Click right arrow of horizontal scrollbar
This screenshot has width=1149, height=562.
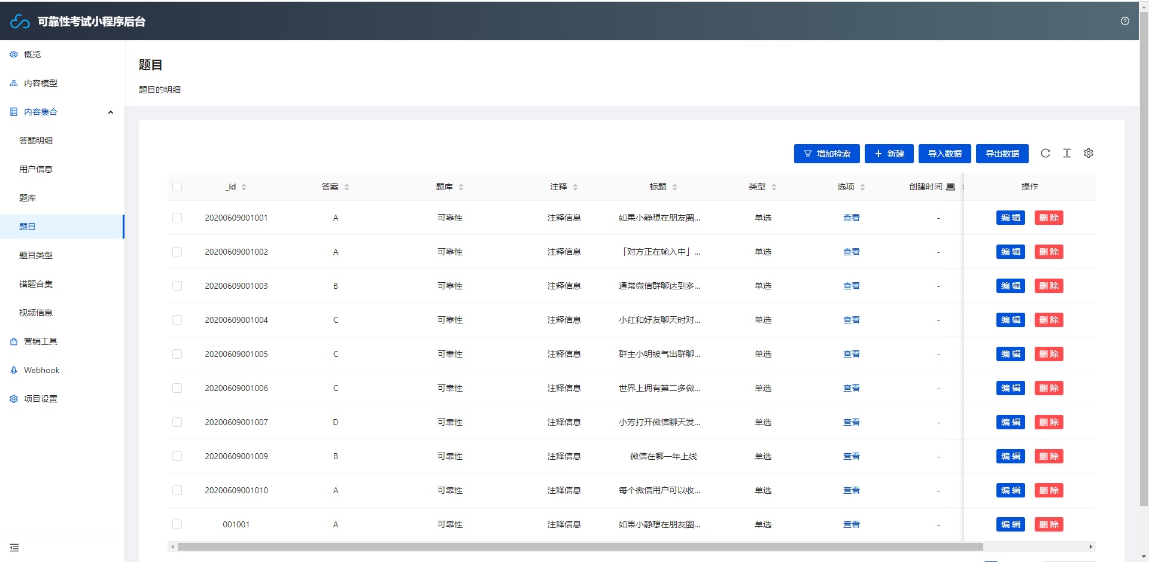click(1091, 546)
